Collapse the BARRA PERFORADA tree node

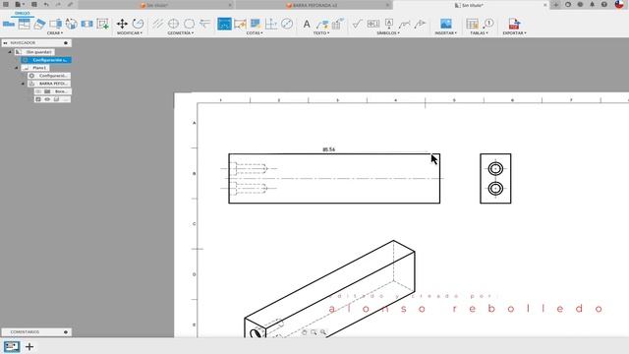click(x=23, y=84)
